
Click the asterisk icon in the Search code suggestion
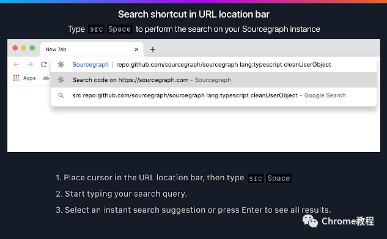(x=61, y=80)
